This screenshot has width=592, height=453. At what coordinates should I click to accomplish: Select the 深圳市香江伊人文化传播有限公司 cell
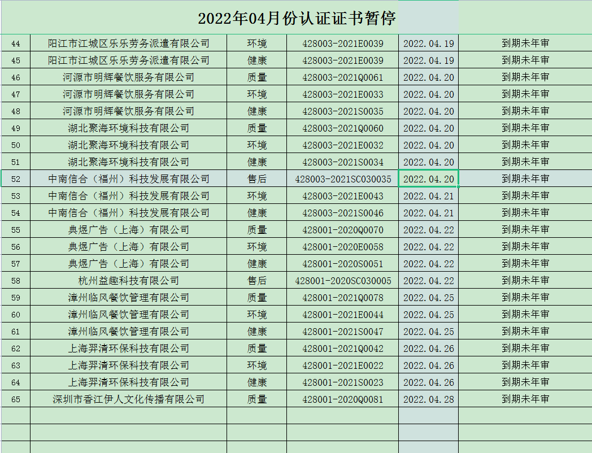tap(129, 399)
